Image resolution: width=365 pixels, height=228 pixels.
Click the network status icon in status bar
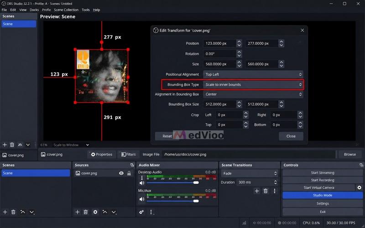click(x=244, y=223)
